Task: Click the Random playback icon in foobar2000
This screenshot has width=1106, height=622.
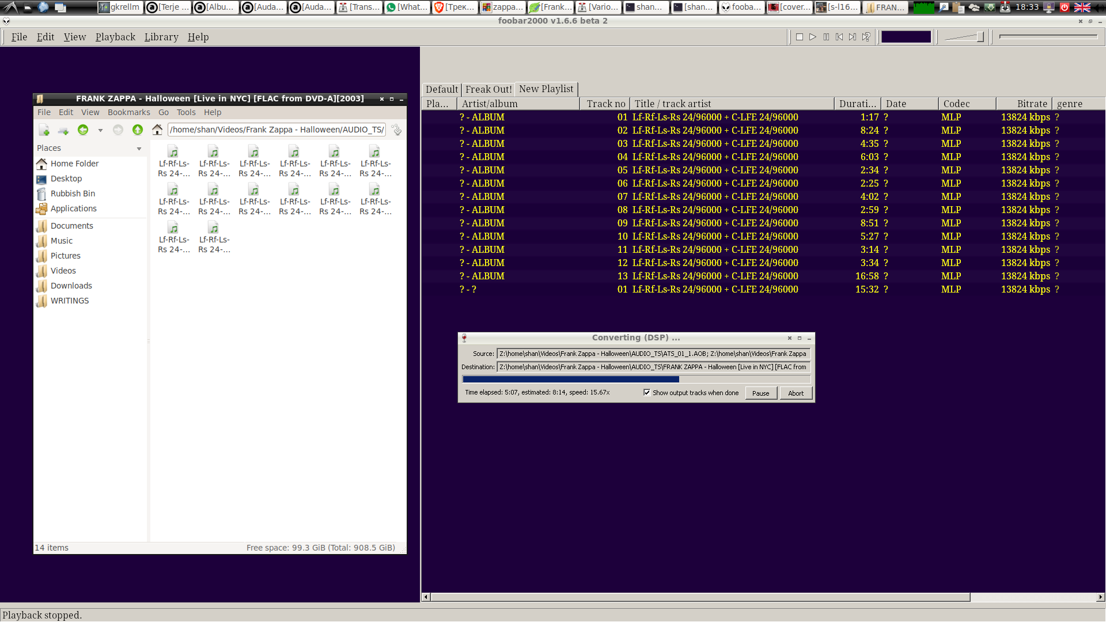Action: (x=866, y=37)
